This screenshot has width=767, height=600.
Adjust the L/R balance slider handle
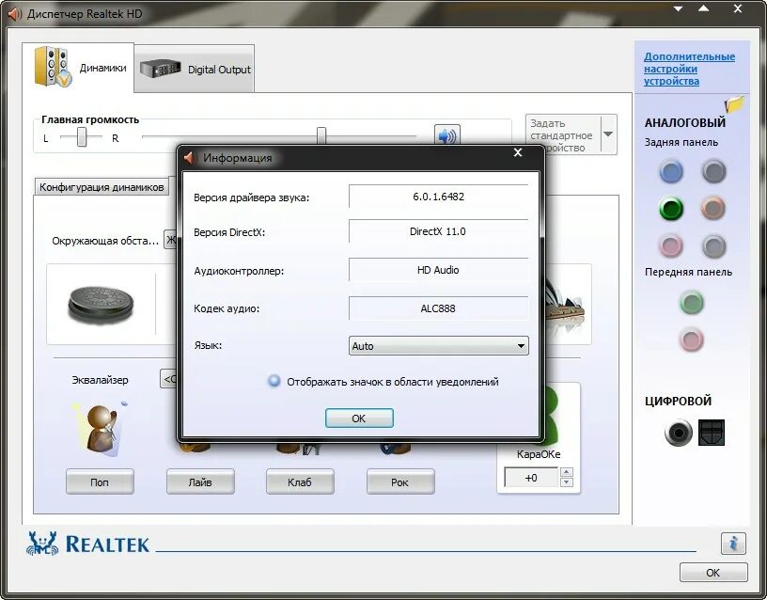coord(82,137)
